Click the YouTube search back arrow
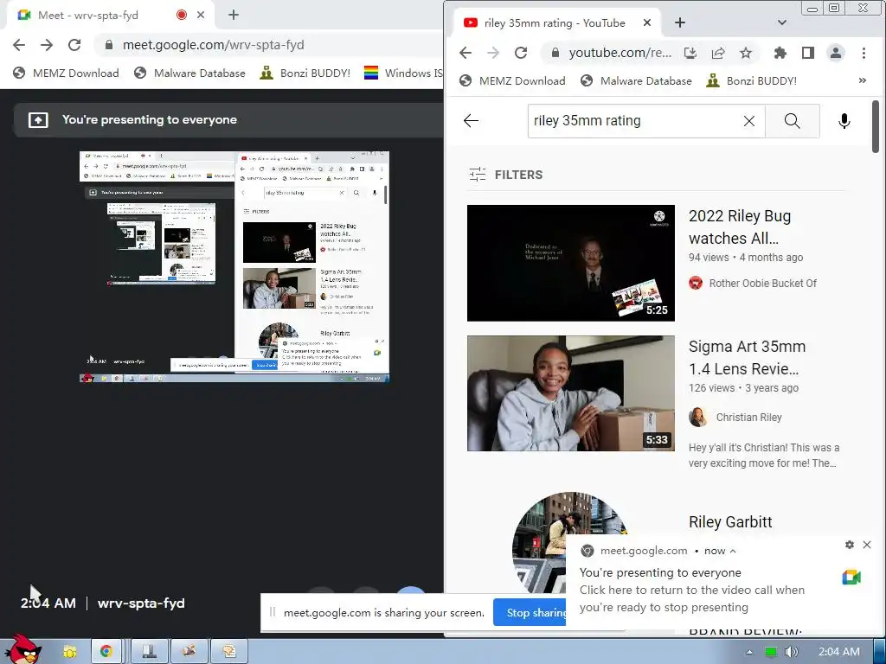 (472, 121)
